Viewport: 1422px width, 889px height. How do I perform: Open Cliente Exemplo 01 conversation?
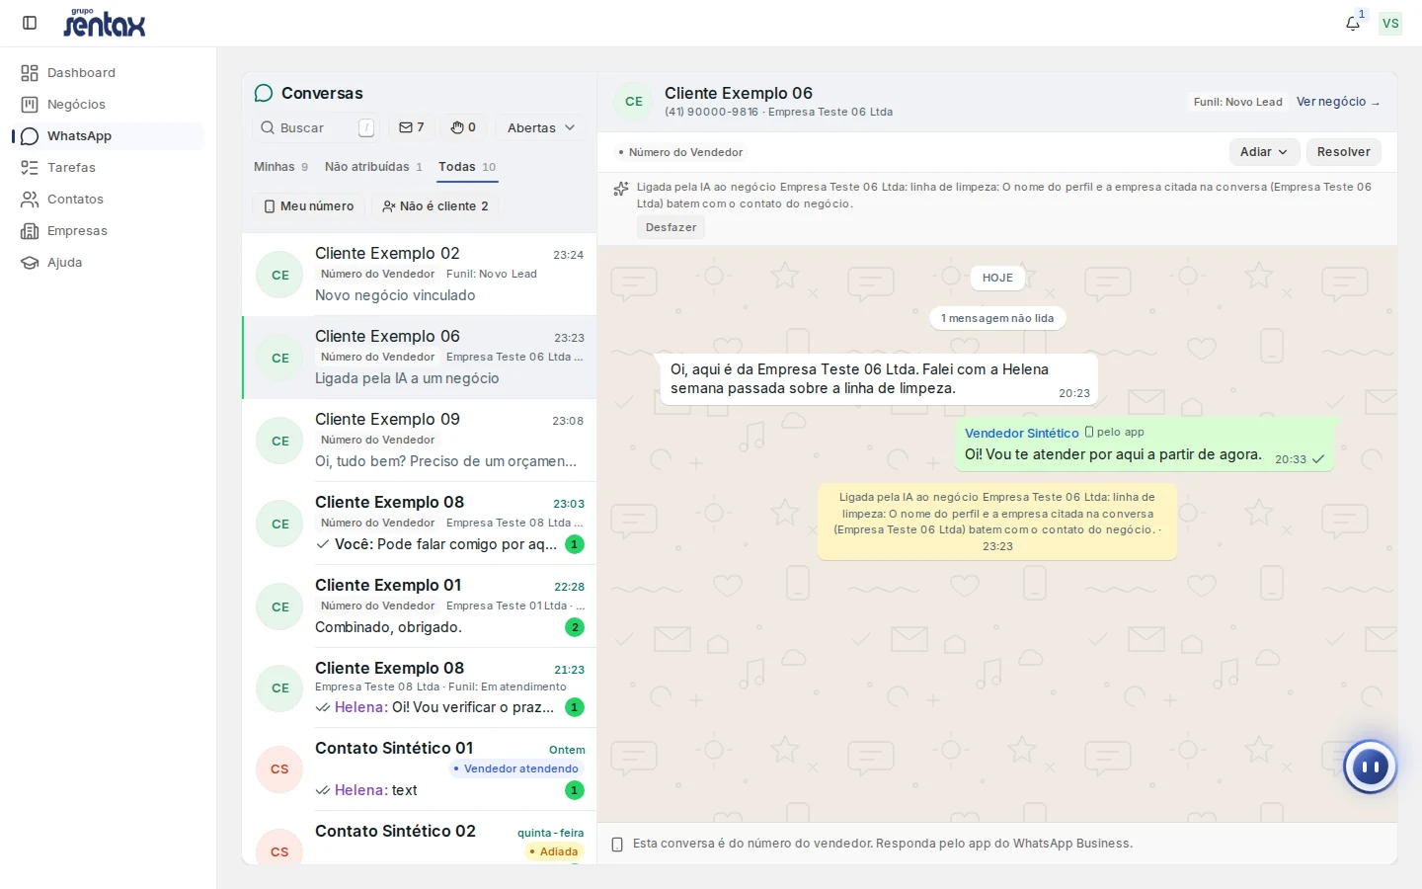420,606
